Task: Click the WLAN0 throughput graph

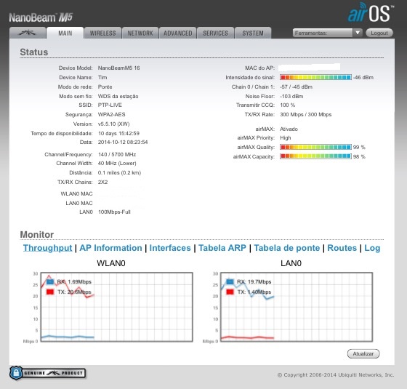Action: tap(117, 307)
